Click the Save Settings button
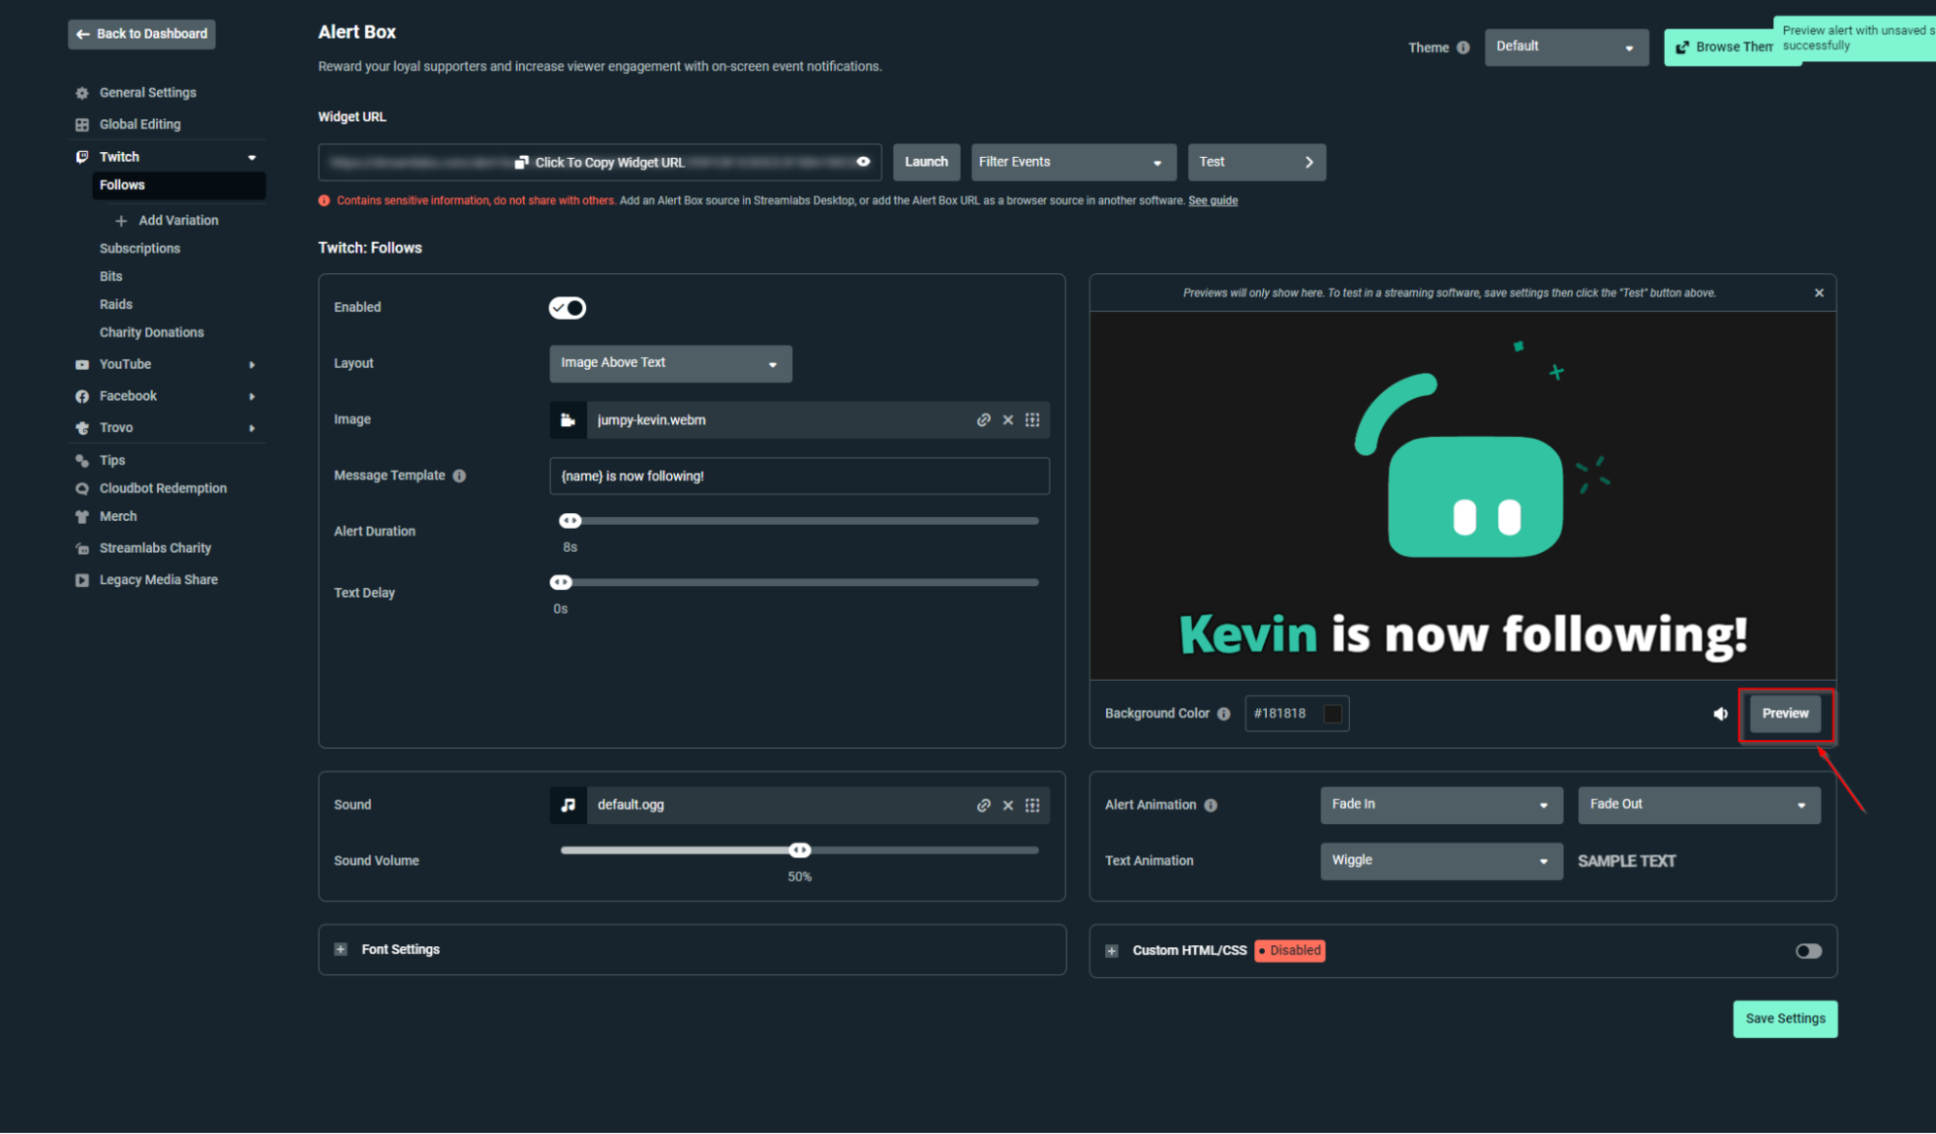 [1784, 1020]
